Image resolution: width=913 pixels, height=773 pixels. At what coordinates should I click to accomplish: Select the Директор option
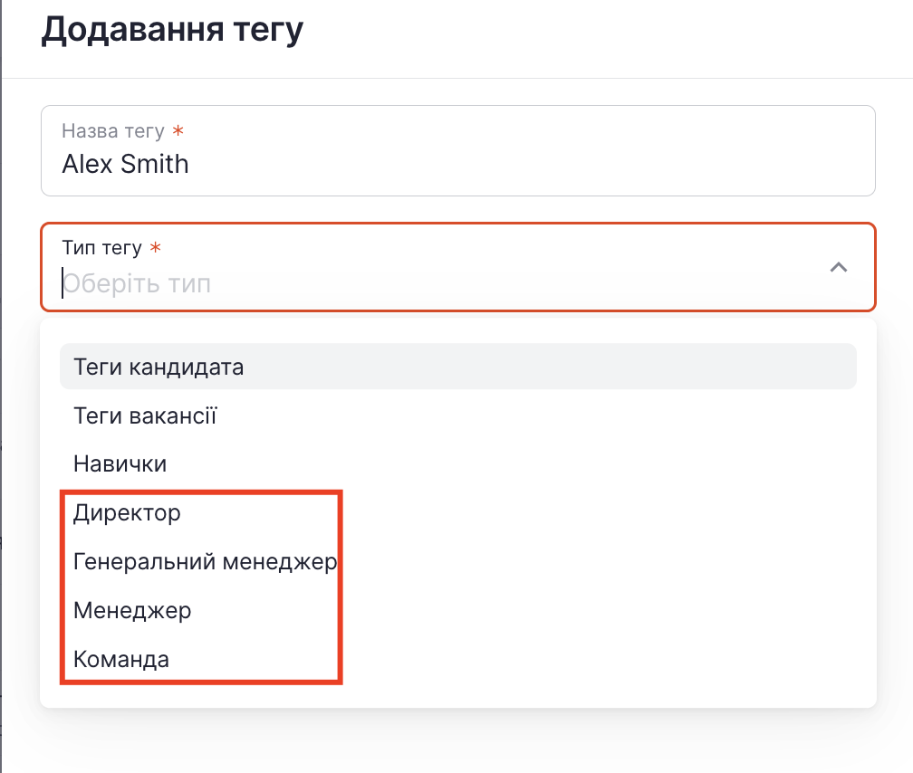(127, 513)
